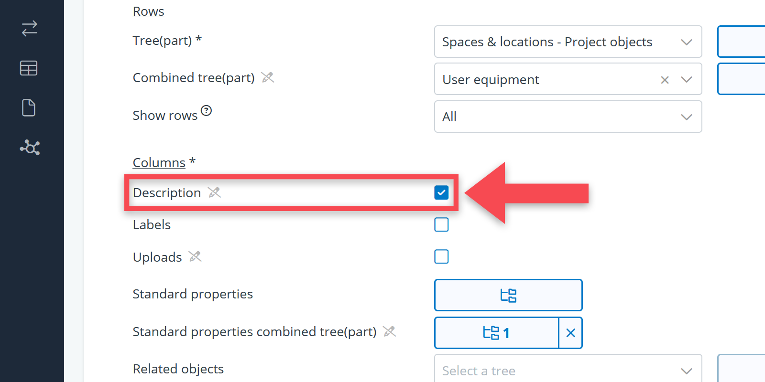
Task: Enable the Labels checkbox
Action: tap(441, 224)
